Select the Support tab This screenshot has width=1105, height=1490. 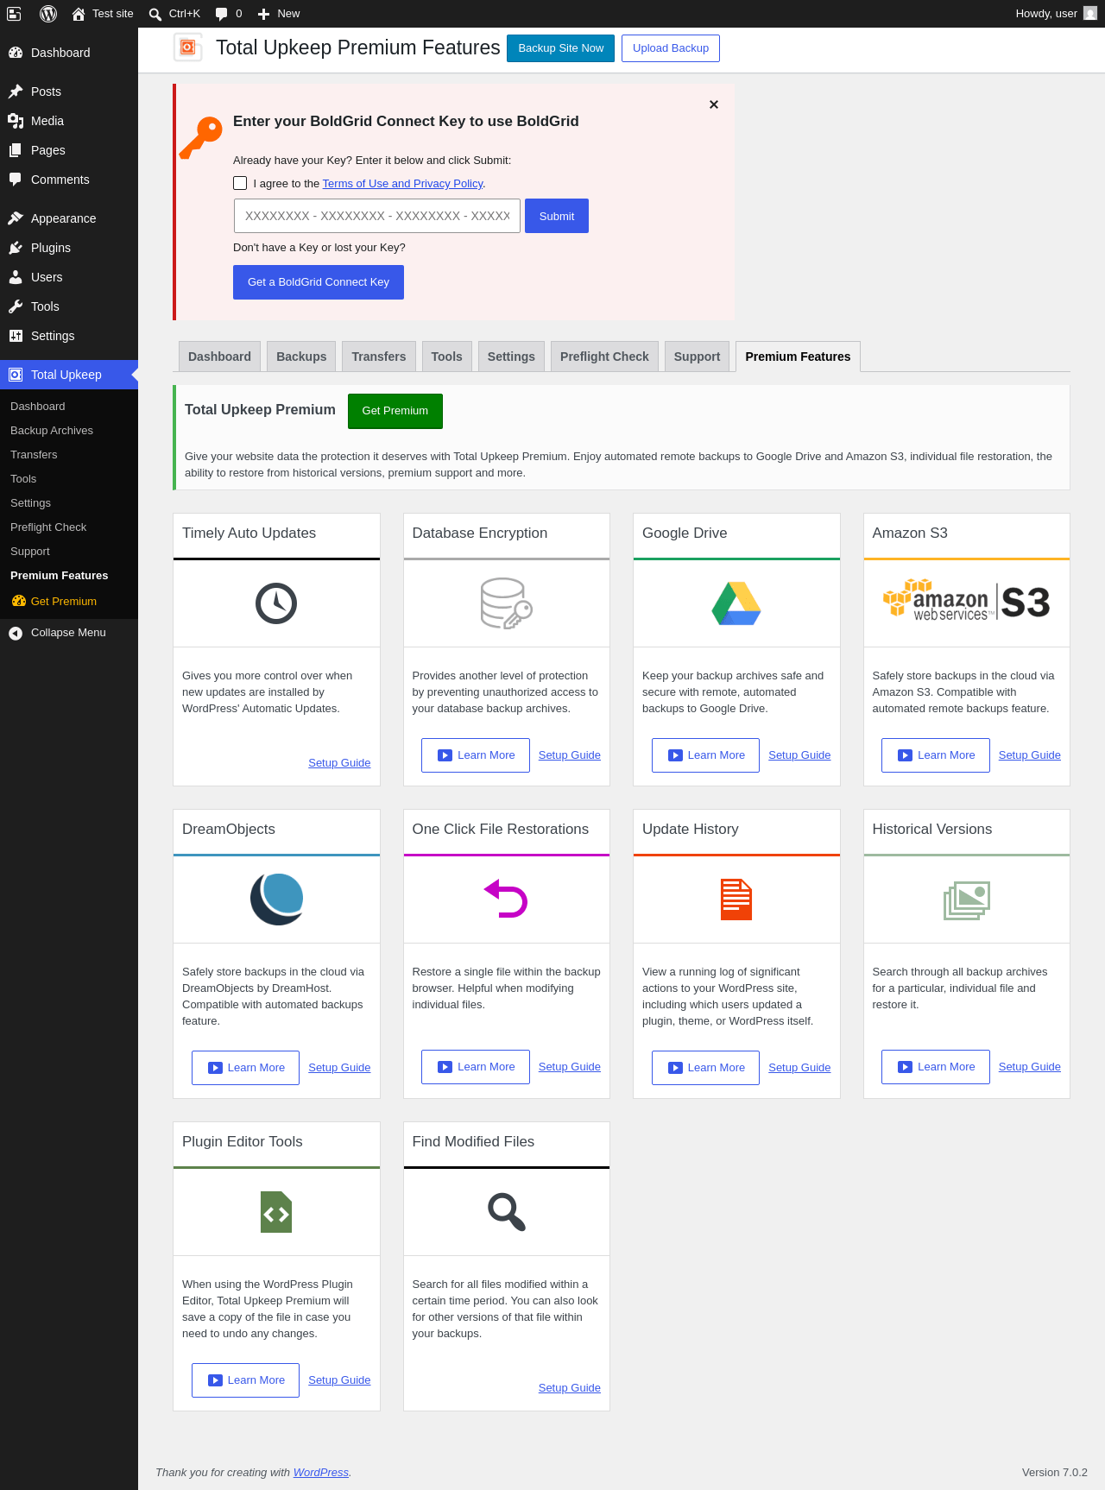[x=697, y=357]
